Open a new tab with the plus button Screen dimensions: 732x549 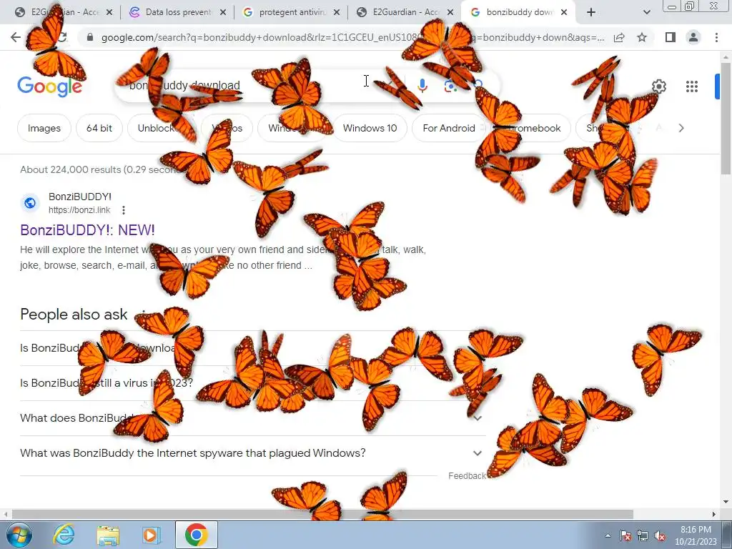point(591,13)
